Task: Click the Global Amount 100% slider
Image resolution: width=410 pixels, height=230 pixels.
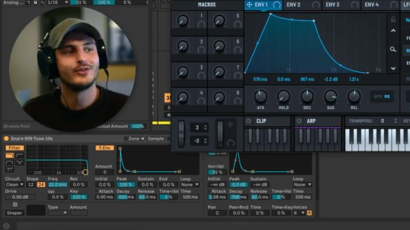Action: pyautogui.click(x=138, y=126)
